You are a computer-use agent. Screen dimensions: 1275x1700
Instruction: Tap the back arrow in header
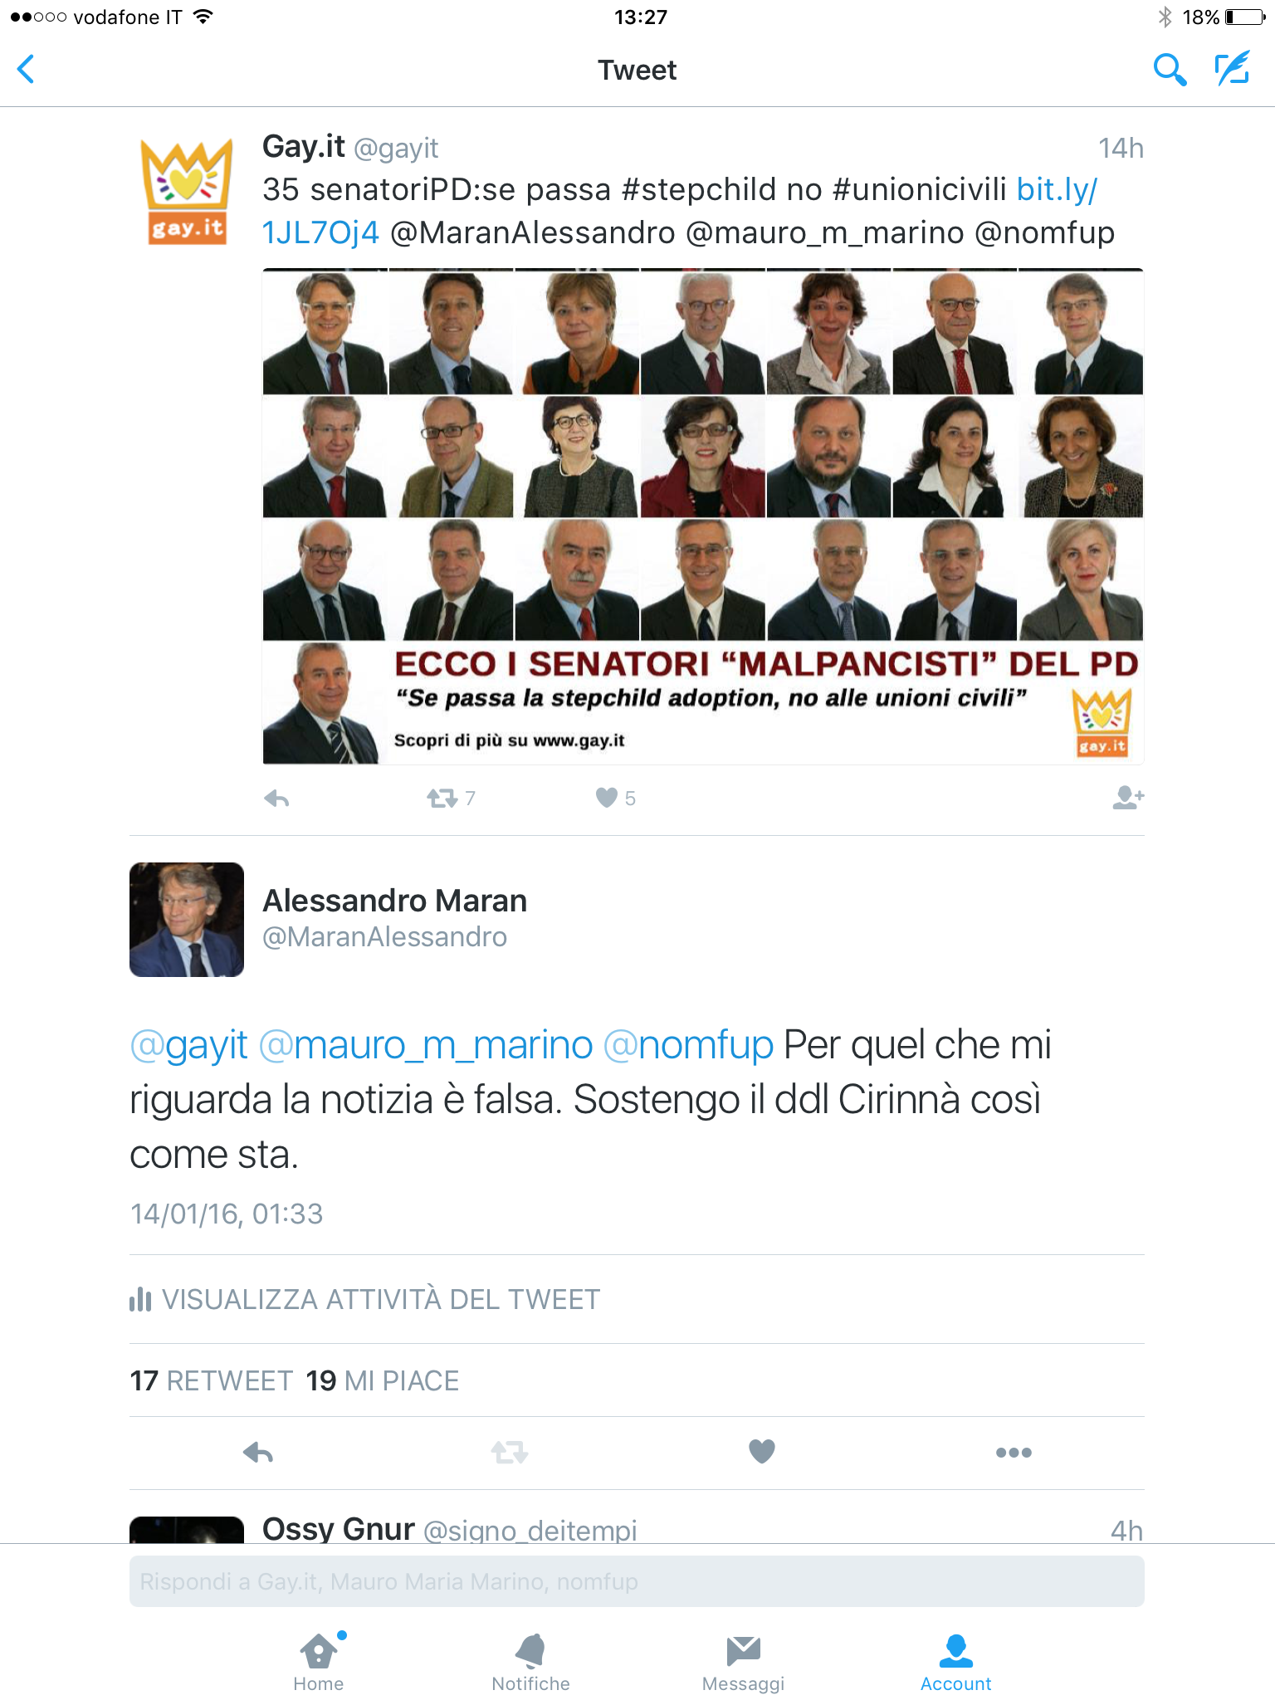[27, 69]
